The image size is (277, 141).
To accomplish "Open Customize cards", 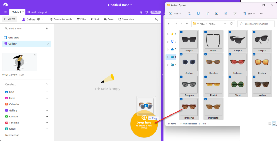I will tap(61, 19).
